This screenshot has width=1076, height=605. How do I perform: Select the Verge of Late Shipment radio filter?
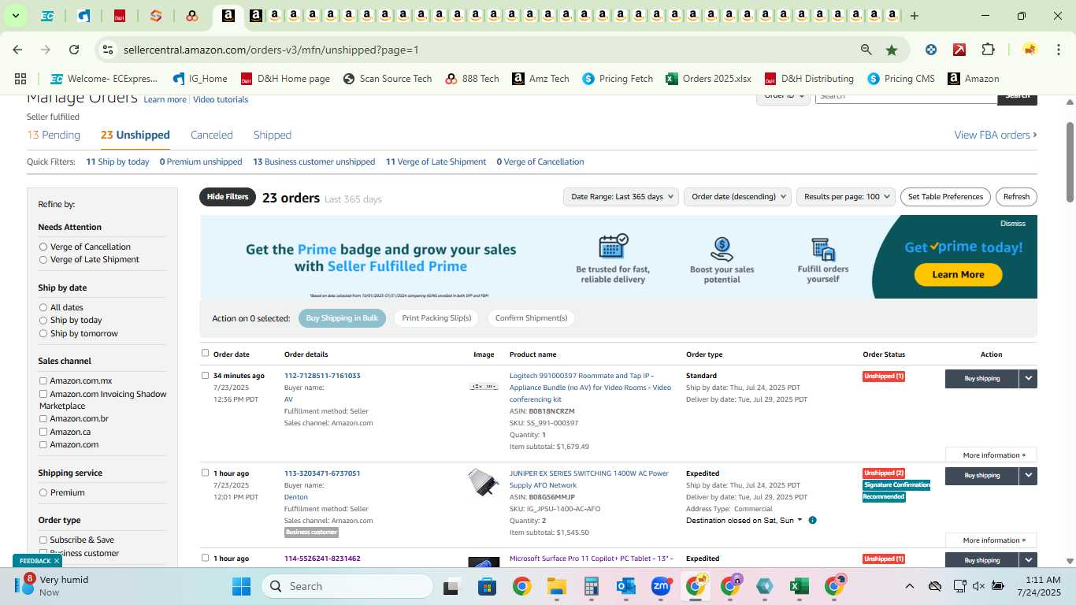point(43,259)
